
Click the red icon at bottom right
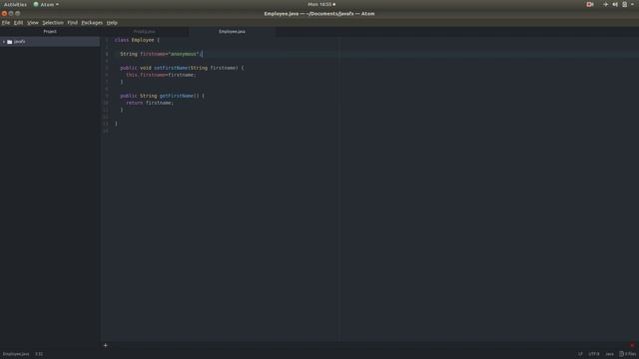tap(632, 346)
